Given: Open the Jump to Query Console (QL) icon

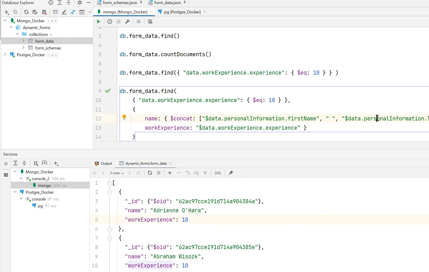Looking at the screenshot, I should coord(82,12).
